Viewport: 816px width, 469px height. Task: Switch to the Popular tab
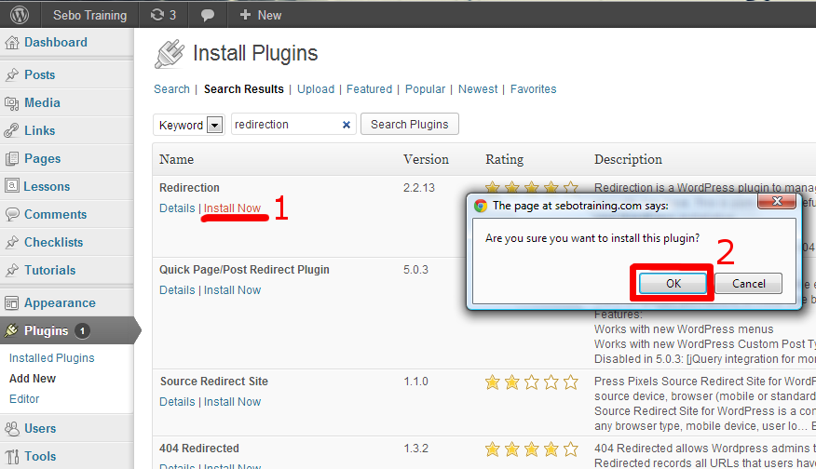pyautogui.click(x=425, y=89)
